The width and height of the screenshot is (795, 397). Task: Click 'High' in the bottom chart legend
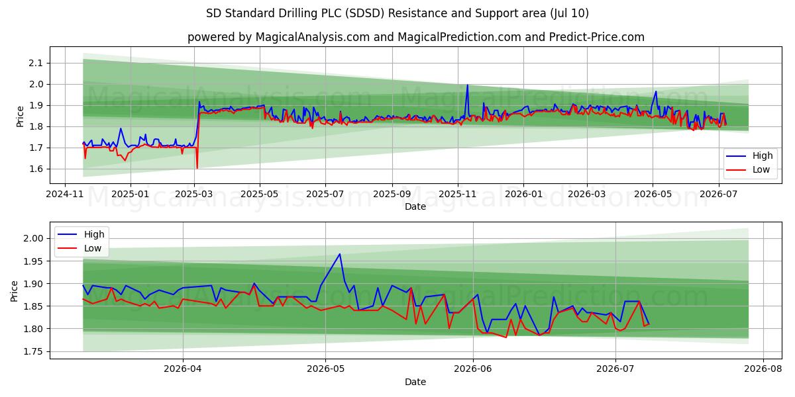(94, 234)
